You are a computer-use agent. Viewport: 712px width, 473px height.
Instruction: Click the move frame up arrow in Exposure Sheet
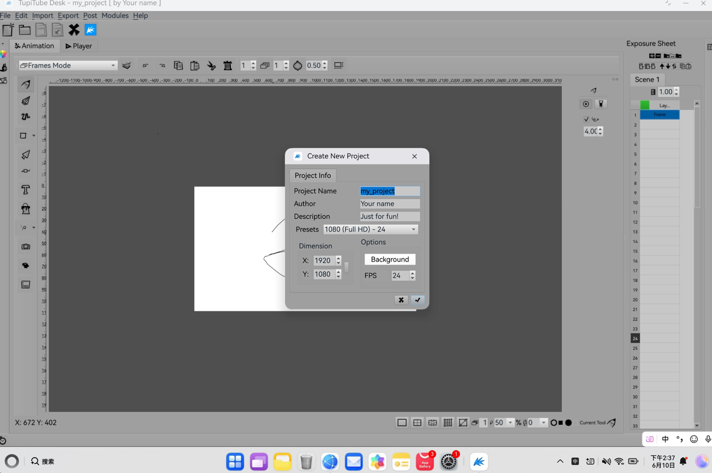[x=662, y=66]
